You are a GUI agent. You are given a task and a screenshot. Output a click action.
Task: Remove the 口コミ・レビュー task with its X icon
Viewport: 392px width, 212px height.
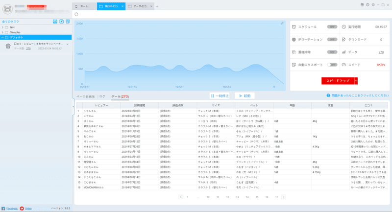67,44
